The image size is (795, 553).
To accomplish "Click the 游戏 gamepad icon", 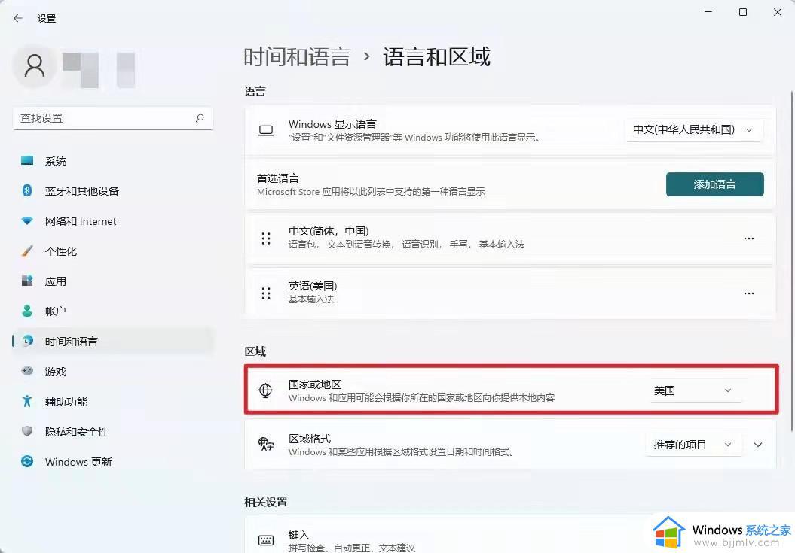I will (27, 371).
